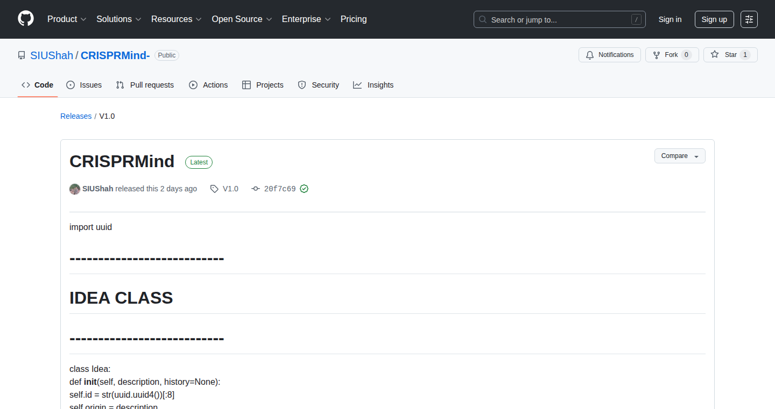Click the self.id = str(uuid.uuid4()) line
The width and height of the screenshot is (775, 409).
click(x=122, y=394)
